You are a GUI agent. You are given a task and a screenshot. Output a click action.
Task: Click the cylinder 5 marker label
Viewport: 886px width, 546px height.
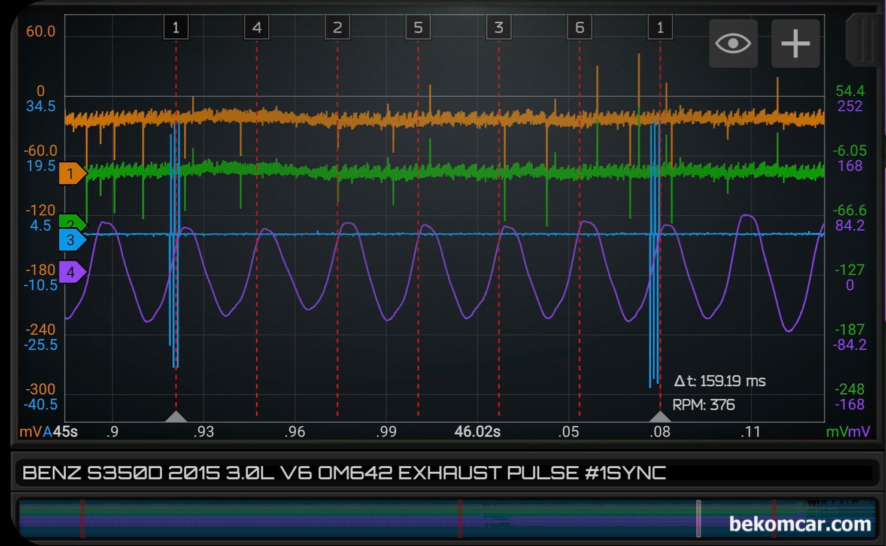pos(418,28)
